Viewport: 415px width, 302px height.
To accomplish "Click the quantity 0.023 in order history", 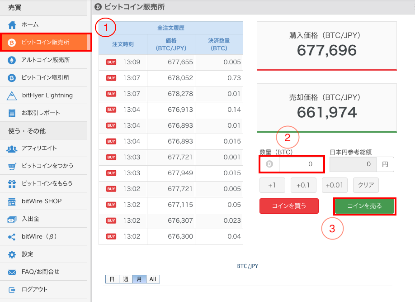I will (232, 221).
